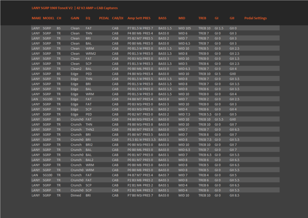Image resolution: width=308 pixels, height=218 pixels.
Task: Select the 'Clean2' gain cell
Action: pos(76,69)
